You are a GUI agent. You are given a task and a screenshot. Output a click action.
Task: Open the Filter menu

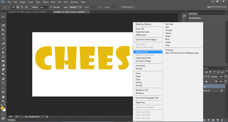click(53, 2)
